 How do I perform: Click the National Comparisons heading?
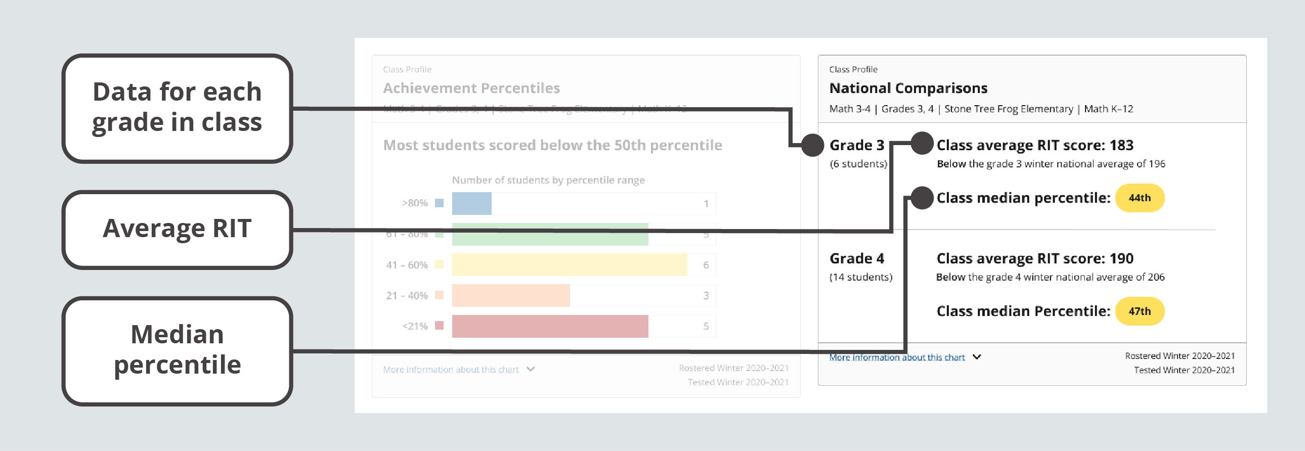pyautogui.click(x=908, y=88)
